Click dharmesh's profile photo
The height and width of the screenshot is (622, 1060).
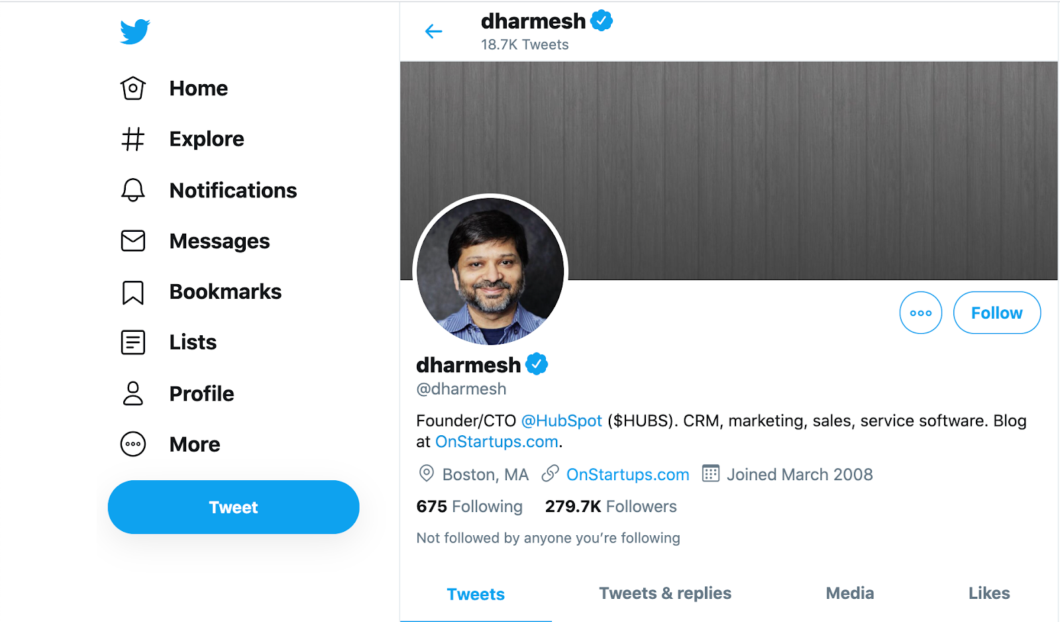click(490, 270)
